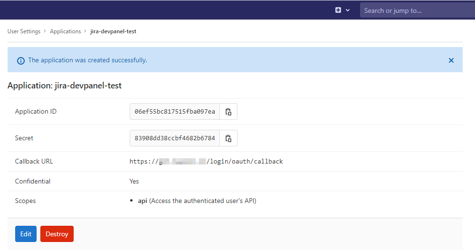Click the 'Confidential' label
The image size is (475, 251).
(33, 181)
